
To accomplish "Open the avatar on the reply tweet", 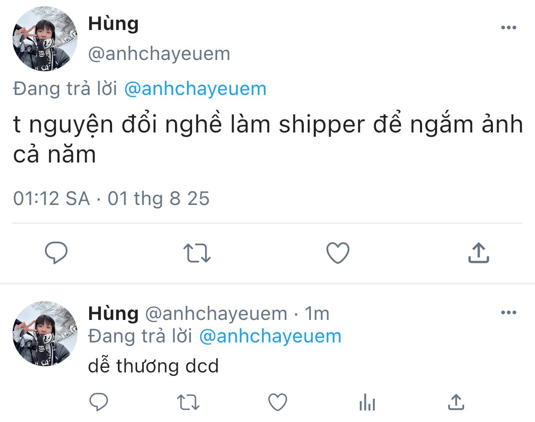I will (x=45, y=334).
